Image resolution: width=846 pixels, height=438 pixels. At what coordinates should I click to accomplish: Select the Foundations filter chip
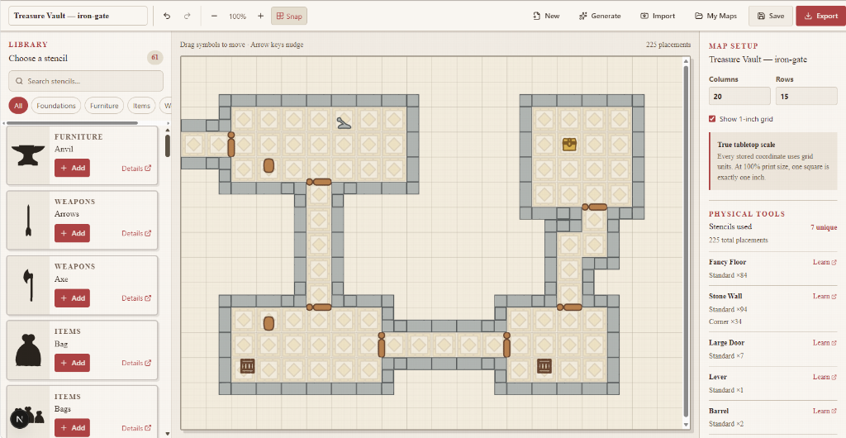(x=56, y=106)
